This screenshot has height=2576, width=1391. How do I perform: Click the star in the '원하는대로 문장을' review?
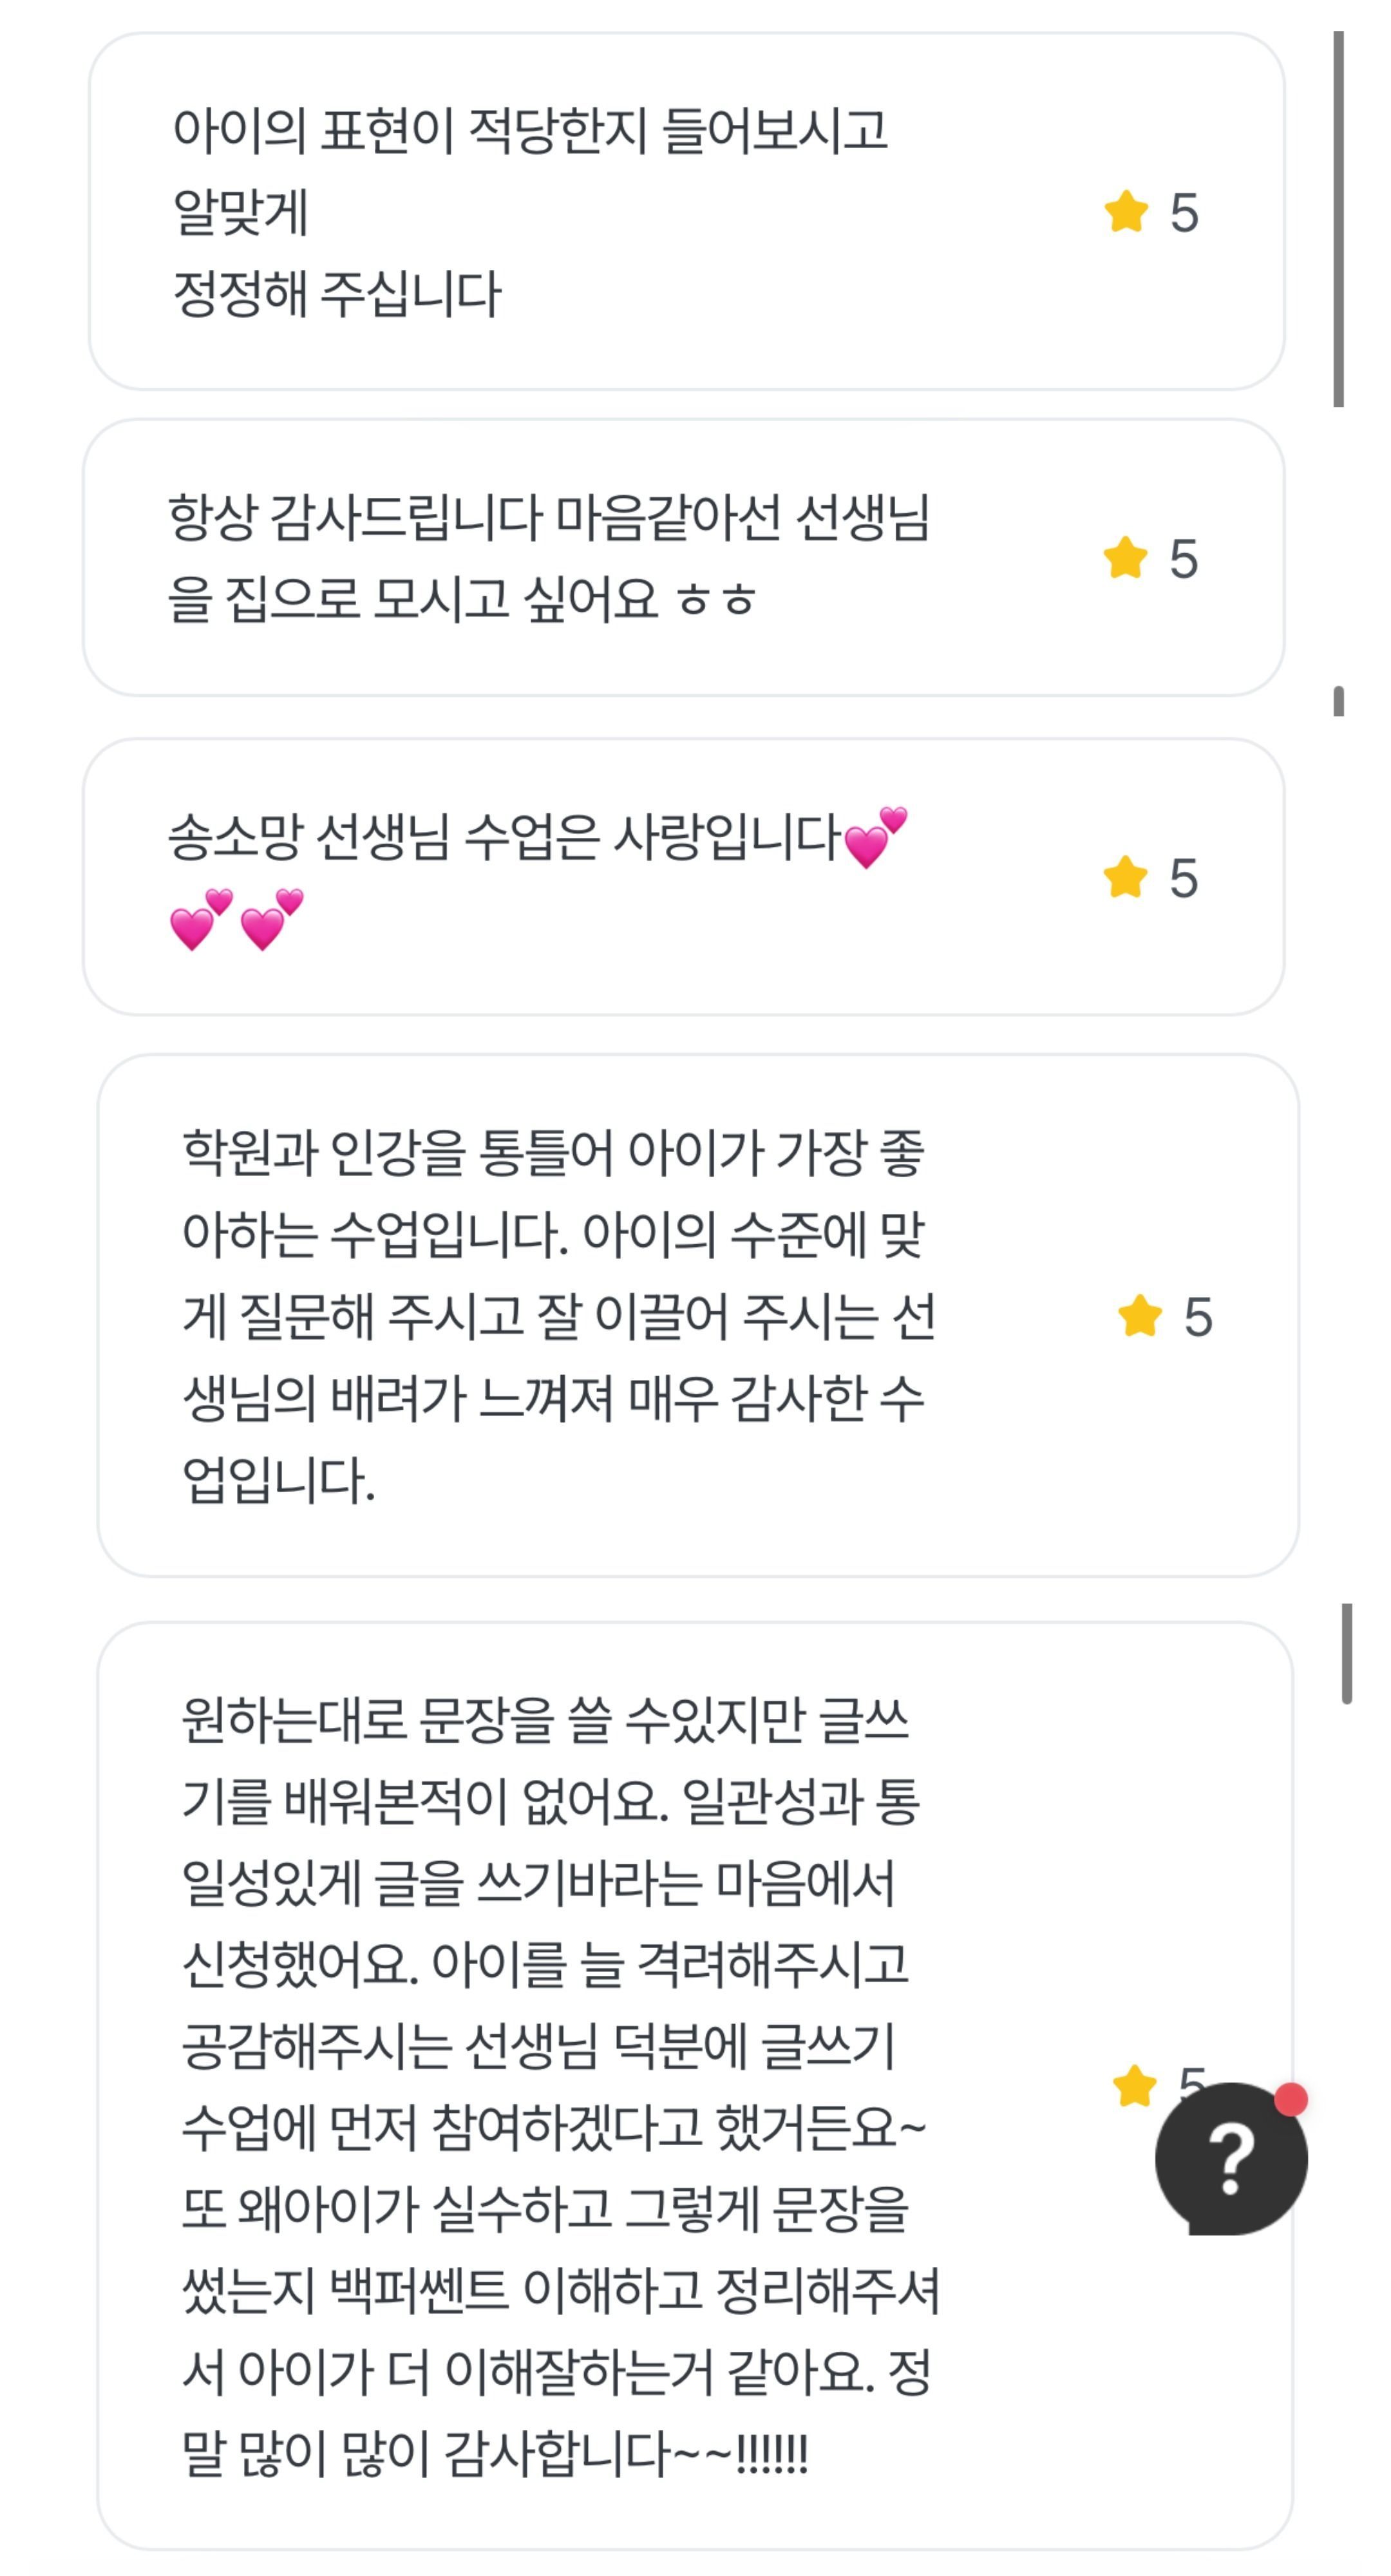[1134, 2085]
